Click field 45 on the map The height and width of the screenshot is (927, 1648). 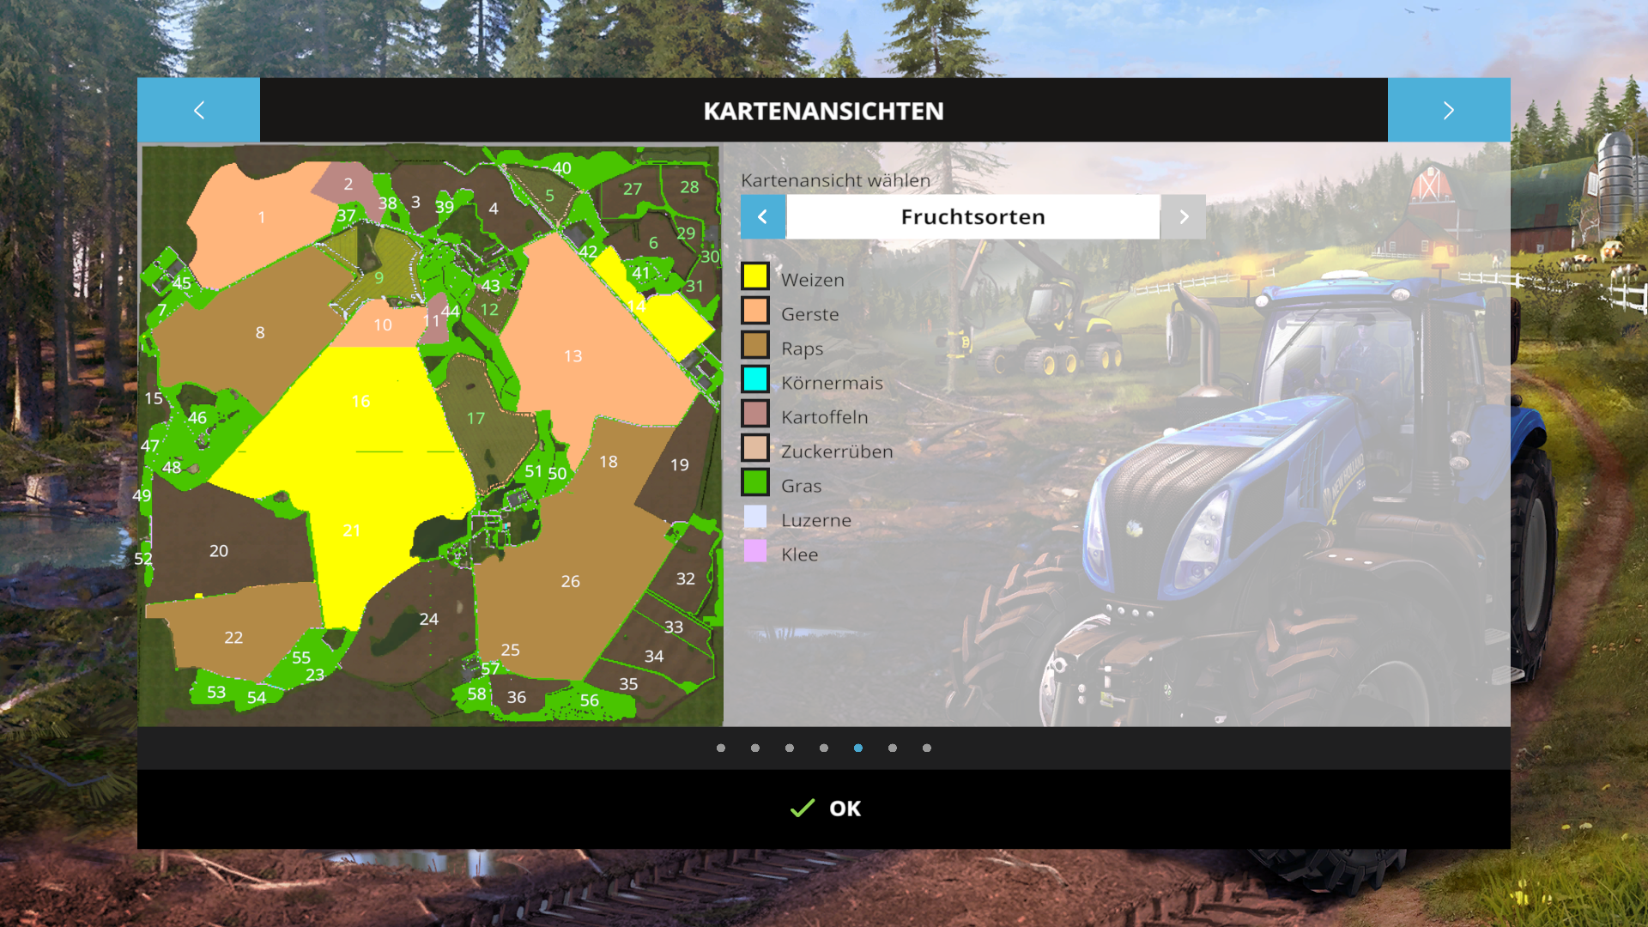182,282
